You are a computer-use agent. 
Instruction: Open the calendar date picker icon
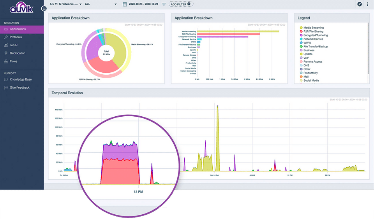125,4
